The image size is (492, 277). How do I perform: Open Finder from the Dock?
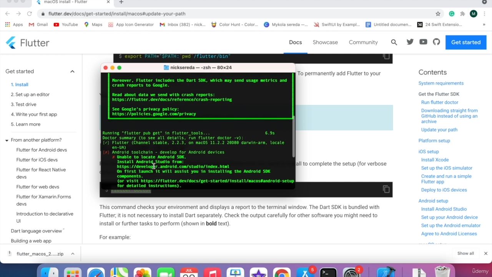(50, 272)
